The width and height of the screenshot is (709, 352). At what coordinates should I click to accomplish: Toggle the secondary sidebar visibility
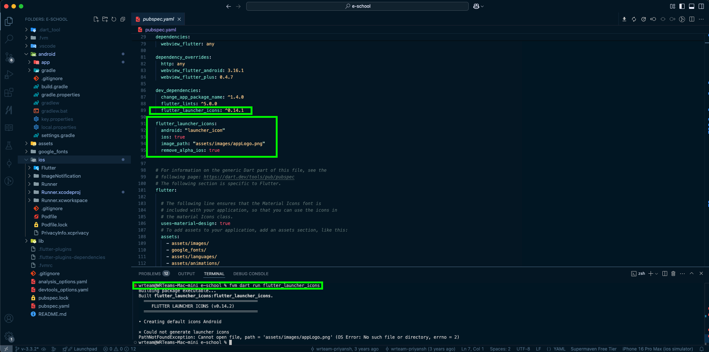701,6
